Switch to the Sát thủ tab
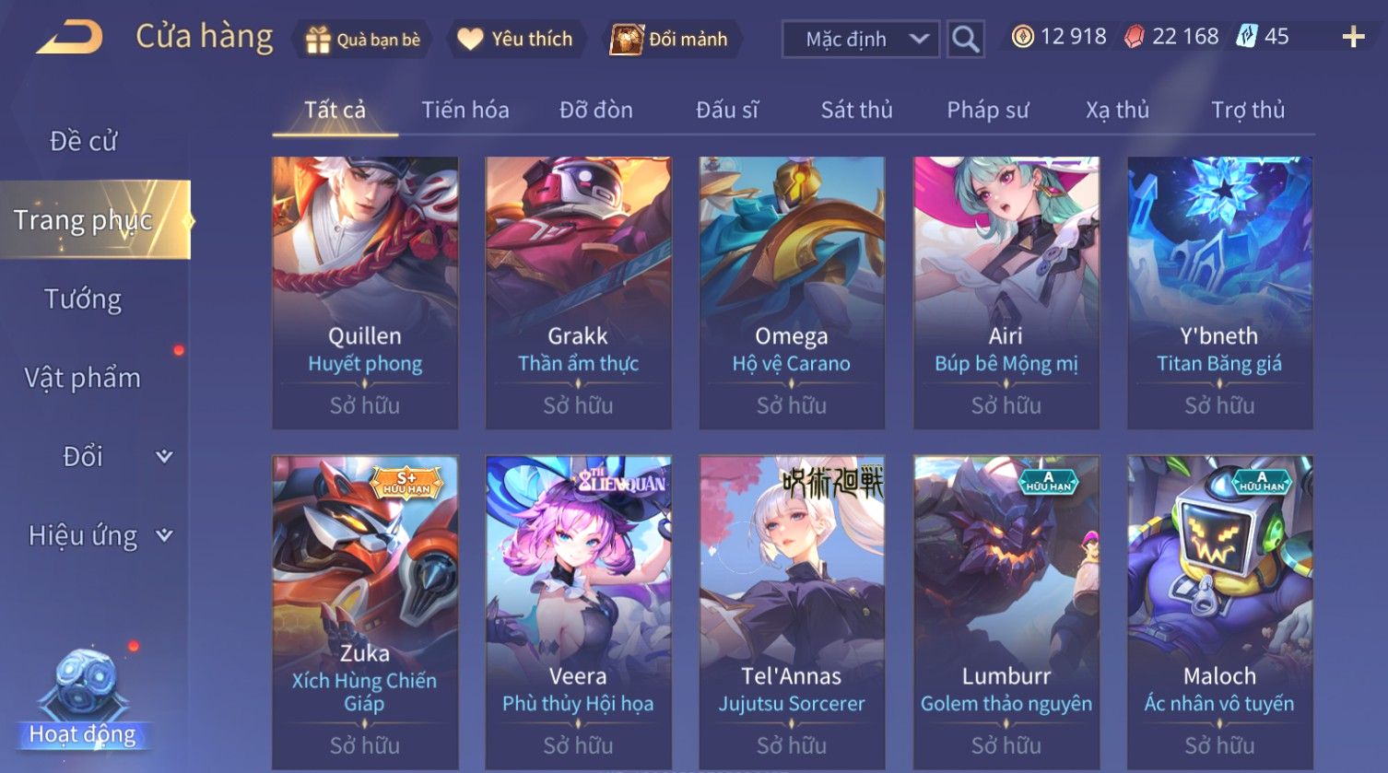 [x=856, y=110]
